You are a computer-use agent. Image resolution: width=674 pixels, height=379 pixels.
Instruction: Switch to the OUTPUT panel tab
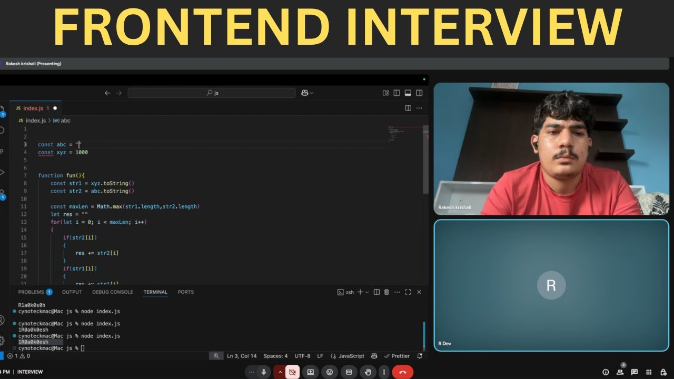pos(72,292)
